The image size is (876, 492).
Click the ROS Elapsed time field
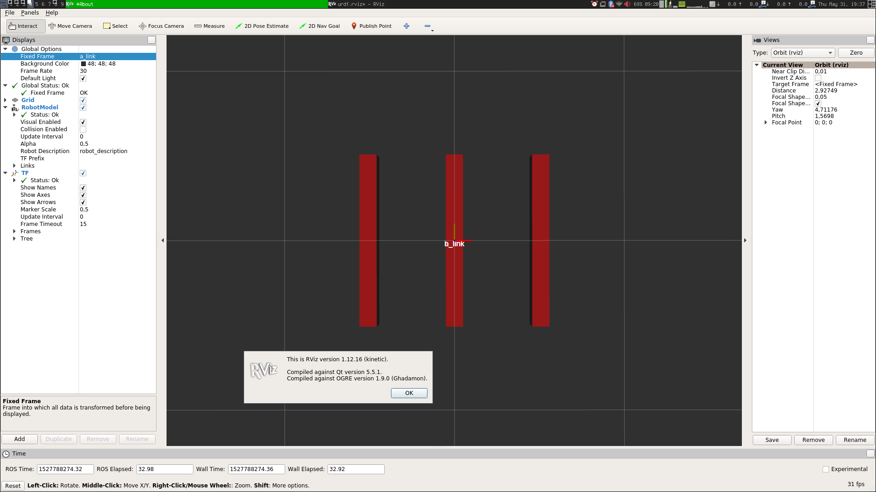[x=164, y=469]
